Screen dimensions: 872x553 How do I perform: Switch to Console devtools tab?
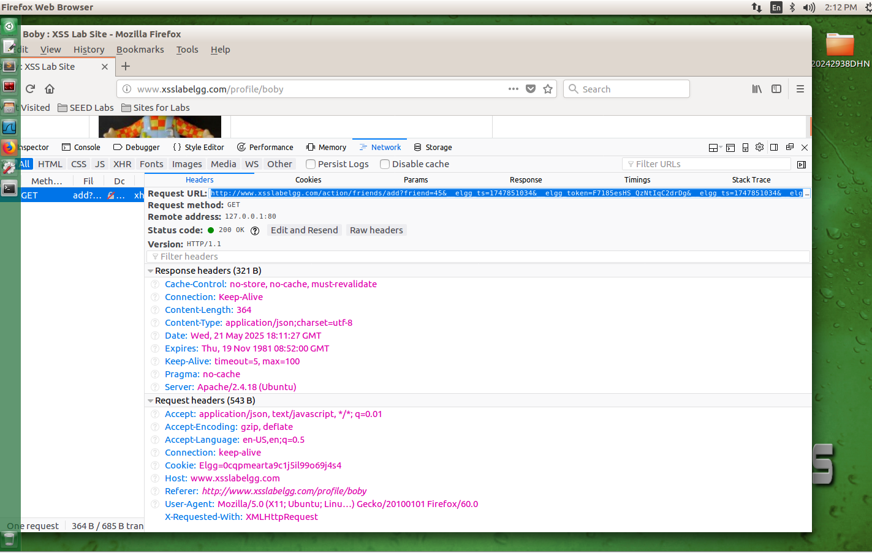pyautogui.click(x=81, y=148)
